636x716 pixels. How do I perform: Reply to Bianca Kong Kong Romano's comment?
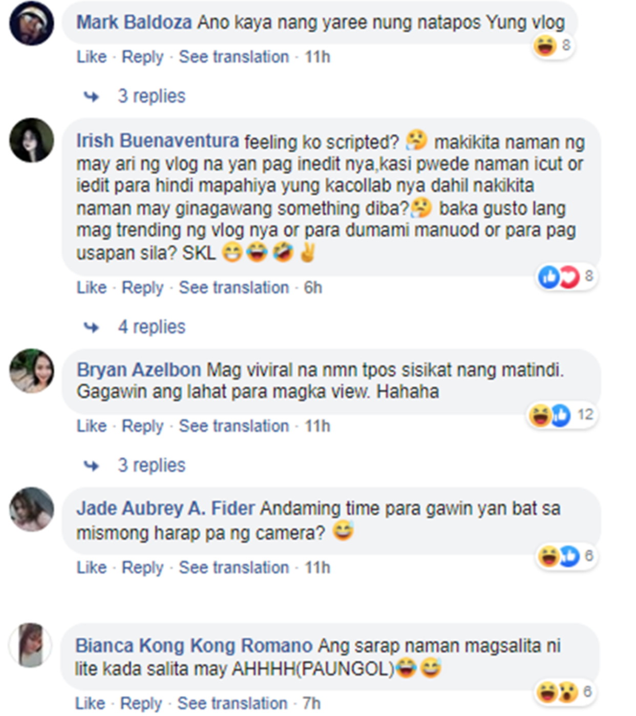click(x=141, y=704)
